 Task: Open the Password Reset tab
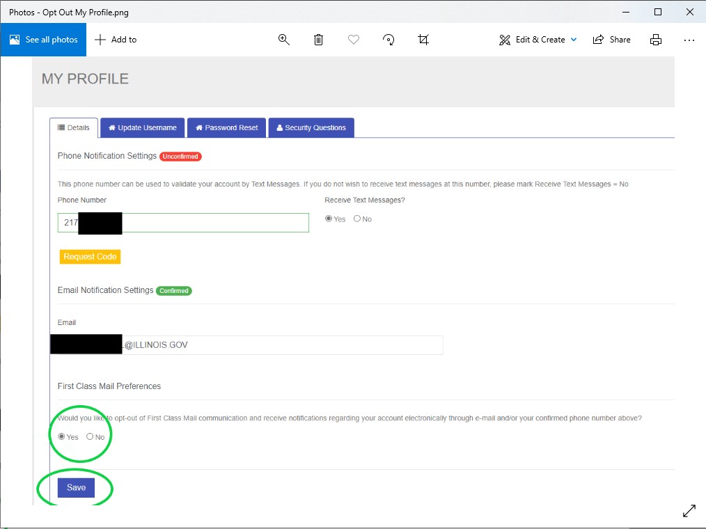click(x=226, y=128)
